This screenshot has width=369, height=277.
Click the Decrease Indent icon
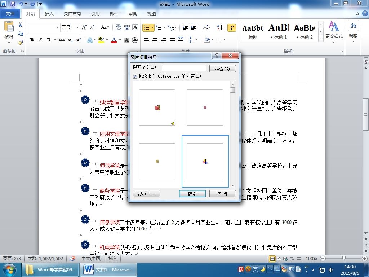click(x=186, y=28)
